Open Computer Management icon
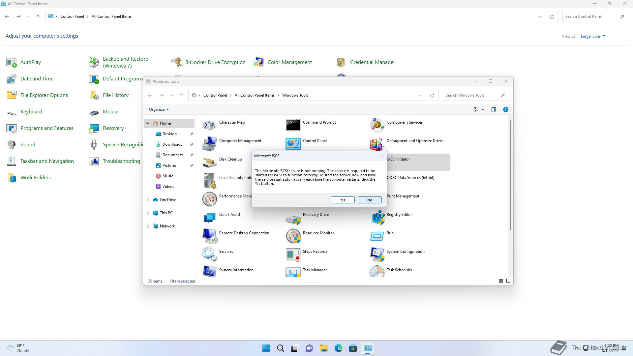This screenshot has height=356, width=633. (209, 144)
